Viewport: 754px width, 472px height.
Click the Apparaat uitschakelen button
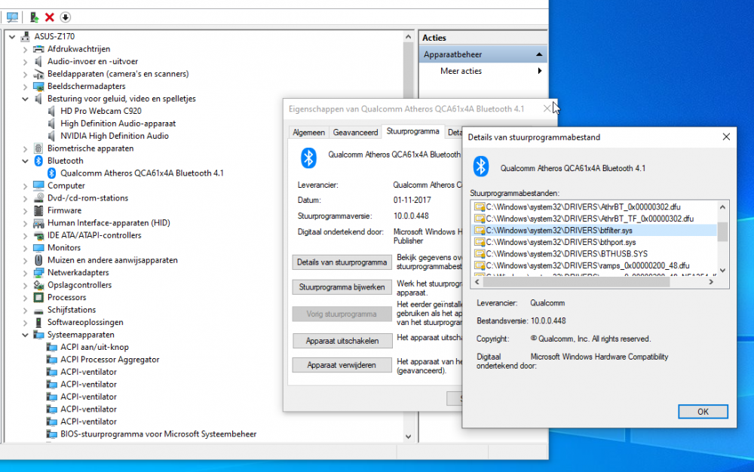pos(342,341)
